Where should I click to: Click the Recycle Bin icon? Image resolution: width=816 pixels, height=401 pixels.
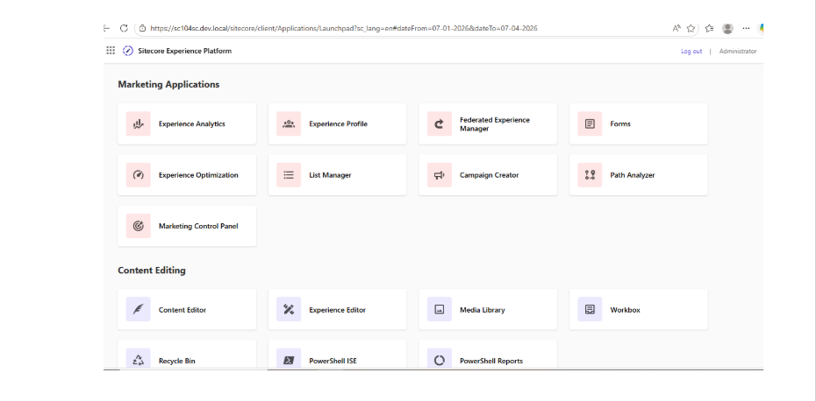point(139,359)
